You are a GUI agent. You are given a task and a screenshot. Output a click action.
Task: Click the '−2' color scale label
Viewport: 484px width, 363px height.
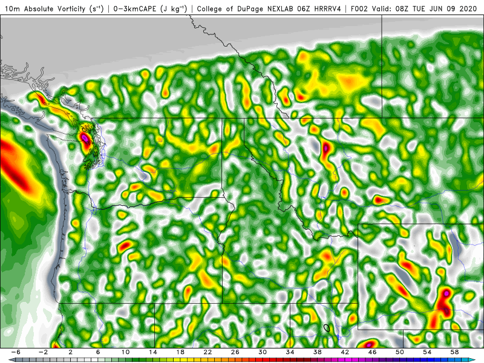point(43,352)
